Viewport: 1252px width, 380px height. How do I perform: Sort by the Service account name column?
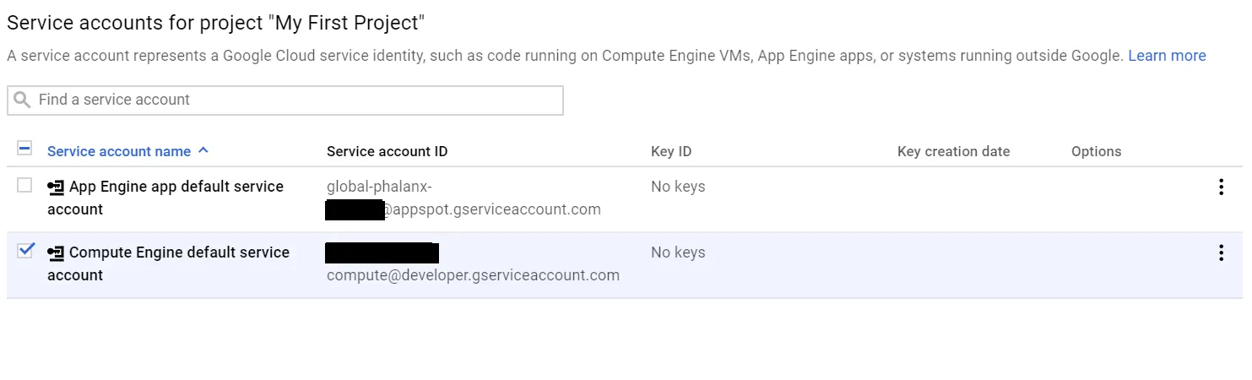coord(119,152)
